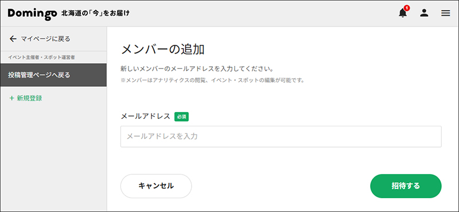Viewport: 459px width, 212px height.
Task: Open the hamburger menu icon
Action: coord(446,13)
